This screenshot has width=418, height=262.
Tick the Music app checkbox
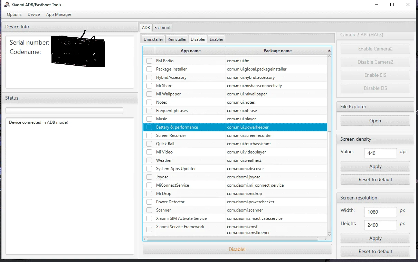(x=149, y=119)
